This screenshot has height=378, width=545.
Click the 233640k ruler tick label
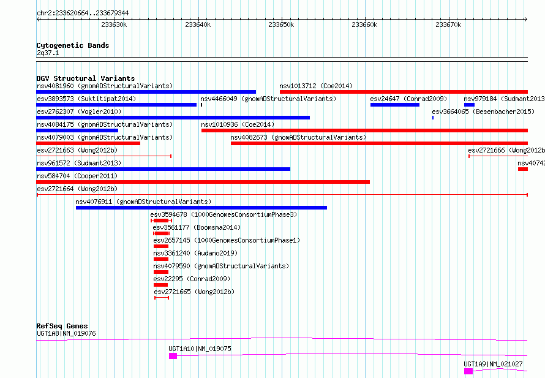198,25
